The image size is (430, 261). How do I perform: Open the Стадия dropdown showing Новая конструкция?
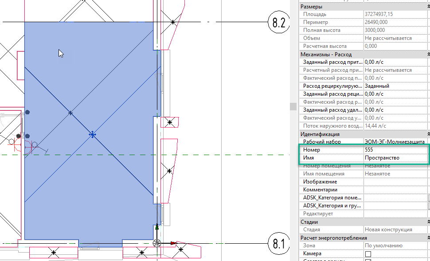click(x=392, y=230)
